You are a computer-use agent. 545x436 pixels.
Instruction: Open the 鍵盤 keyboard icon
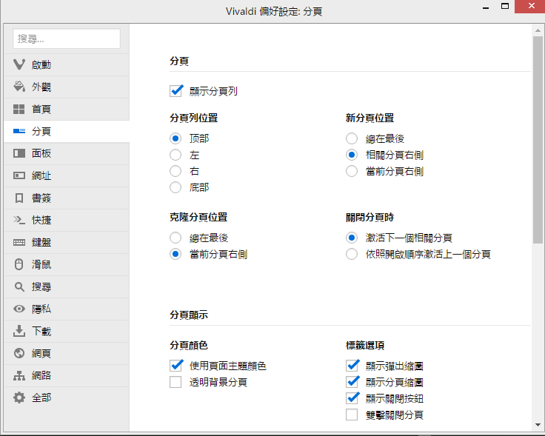19,242
